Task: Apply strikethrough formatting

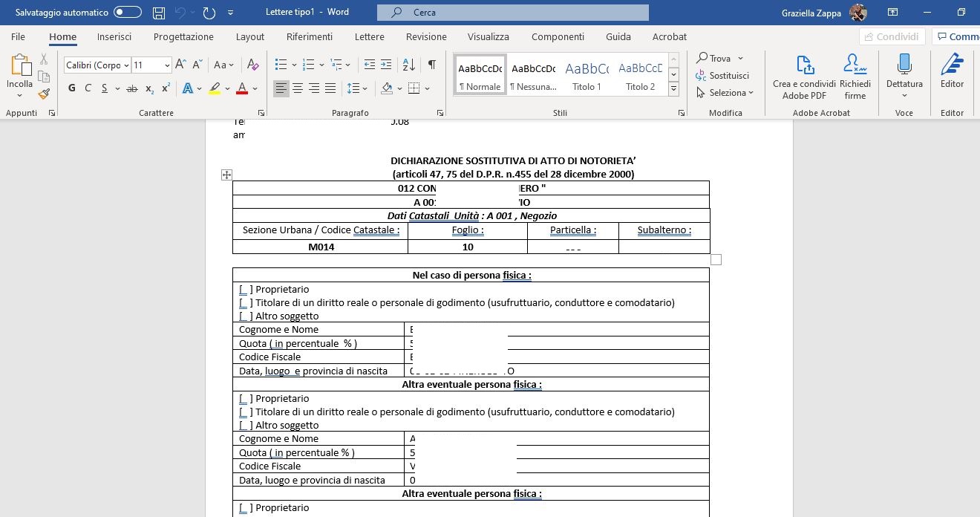Action: point(132,88)
